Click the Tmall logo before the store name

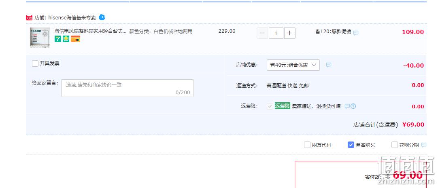[29, 18]
